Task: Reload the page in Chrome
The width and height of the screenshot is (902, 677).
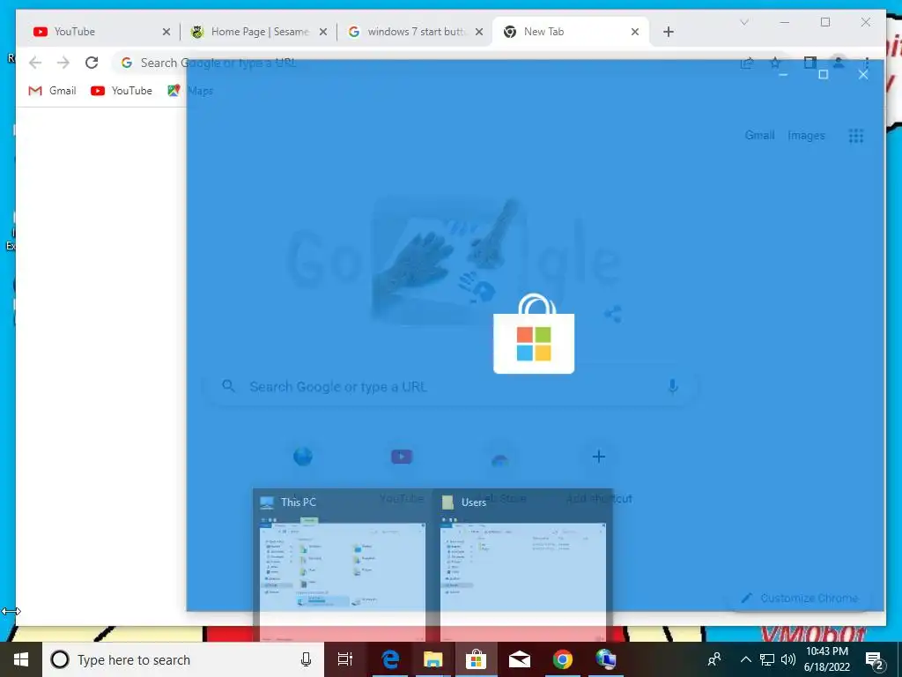Action: pyautogui.click(x=92, y=63)
